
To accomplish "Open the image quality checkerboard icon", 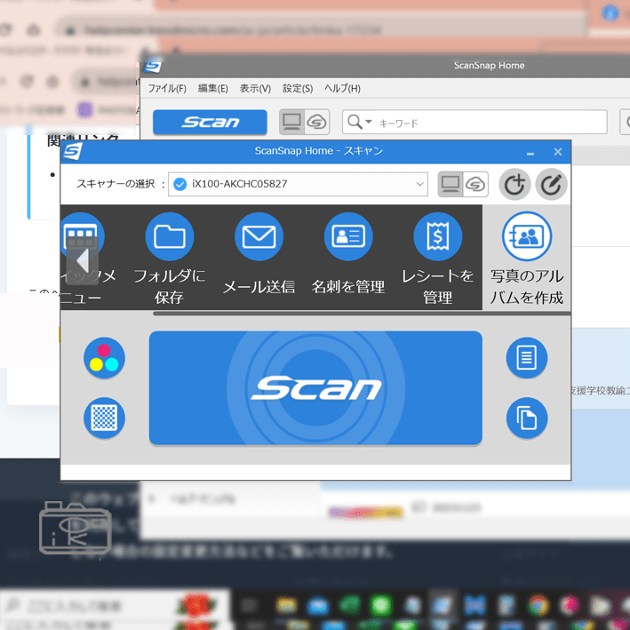I will tap(104, 418).
